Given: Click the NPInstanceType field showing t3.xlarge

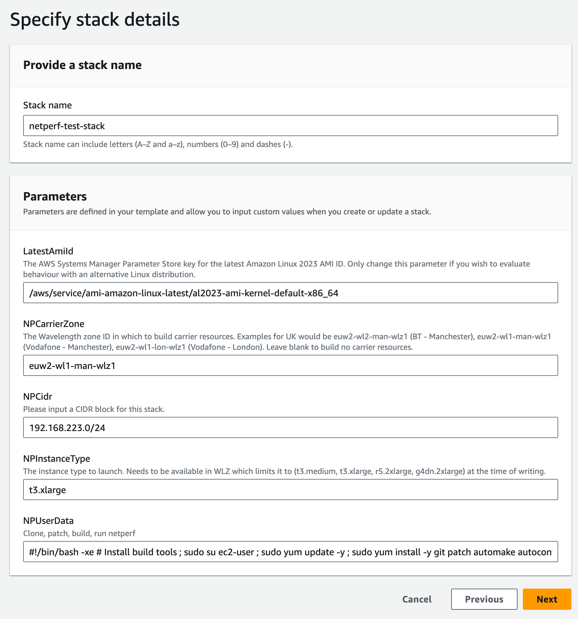Looking at the screenshot, I should [290, 490].
